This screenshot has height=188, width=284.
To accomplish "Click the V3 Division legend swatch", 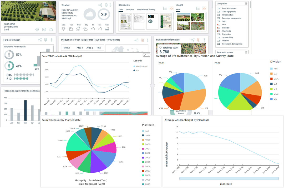I will tap(271, 74).
